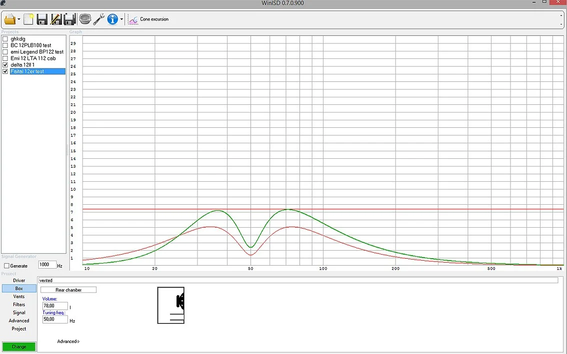Expand the dropdown arrow beside open folder

[x=19, y=20]
